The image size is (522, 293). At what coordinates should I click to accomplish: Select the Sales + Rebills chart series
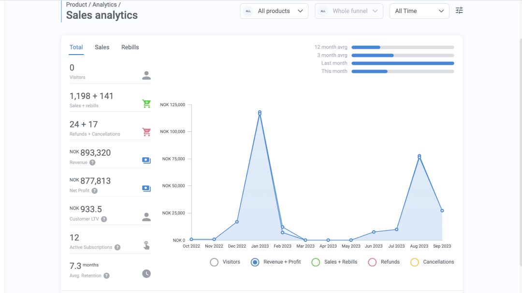click(316, 262)
